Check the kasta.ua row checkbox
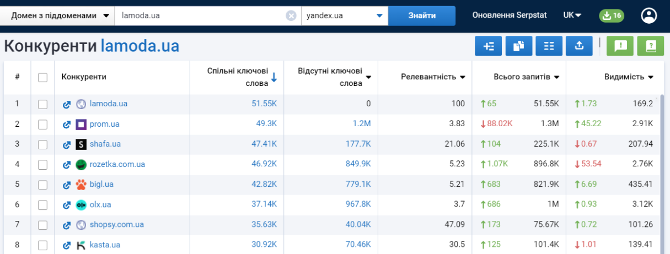This screenshot has height=254, width=670. [42, 245]
